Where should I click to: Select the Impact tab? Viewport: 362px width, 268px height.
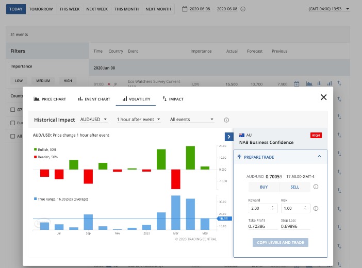(173, 99)
